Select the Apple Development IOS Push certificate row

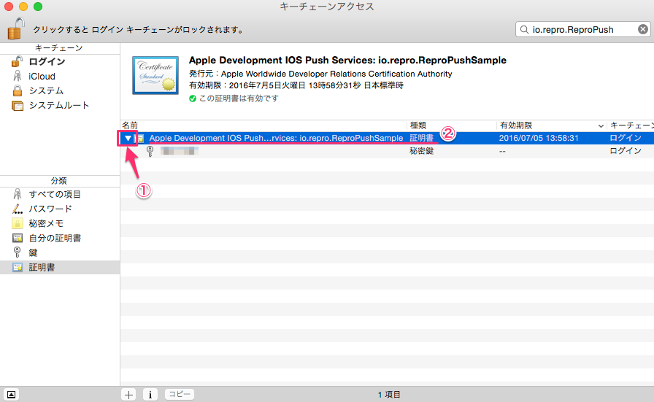coord(387,138)
